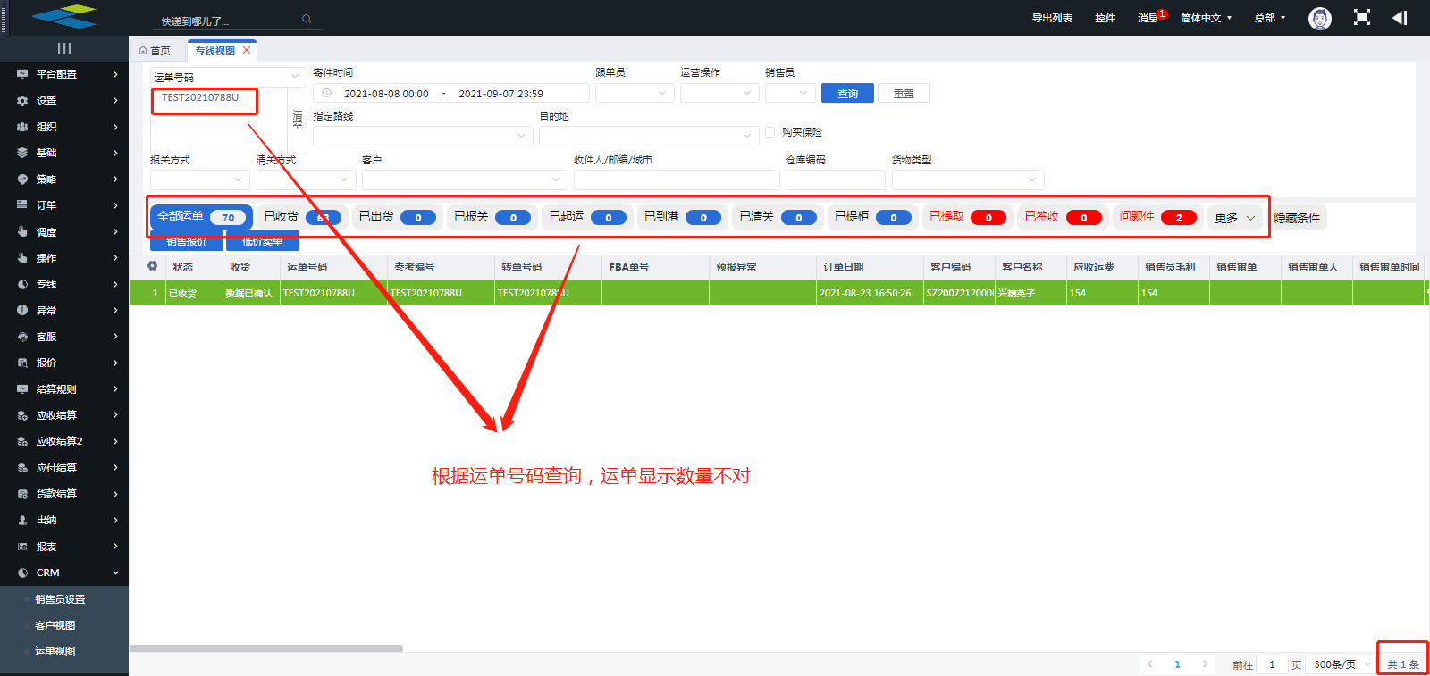1430x676 pixels.
Task: Open the 更多 dropdown
Action: [x=1234, y=218]
